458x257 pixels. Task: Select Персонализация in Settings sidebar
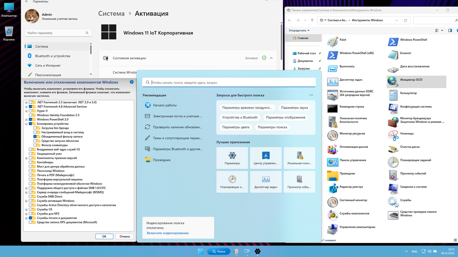(x=57, y=75)
